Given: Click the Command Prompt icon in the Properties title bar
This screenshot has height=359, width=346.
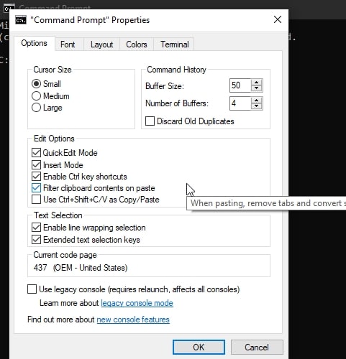Looking at the screenshot, I should (21, 20).
